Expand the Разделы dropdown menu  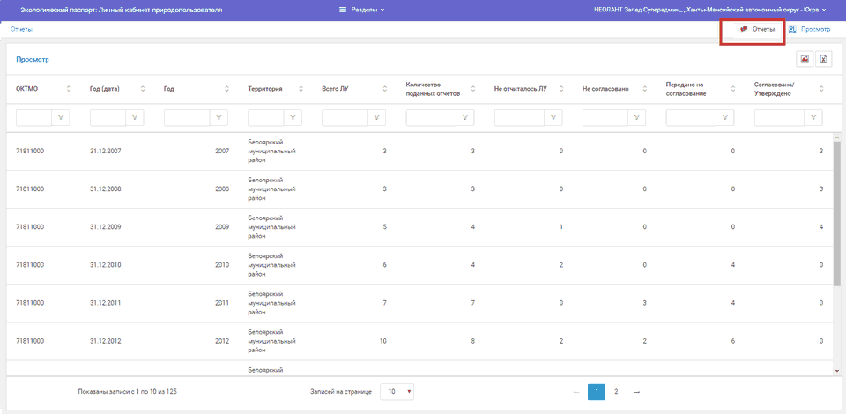[x=362, y=10]
